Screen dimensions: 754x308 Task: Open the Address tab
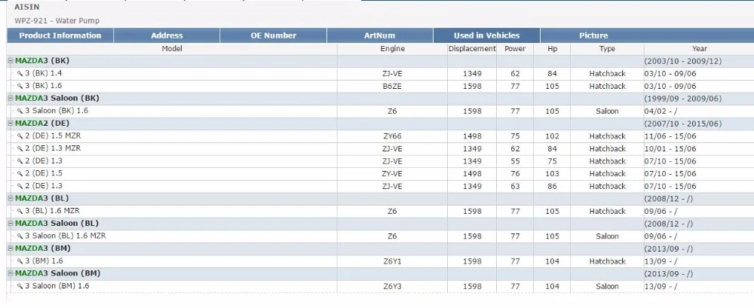tap(167, 35)
